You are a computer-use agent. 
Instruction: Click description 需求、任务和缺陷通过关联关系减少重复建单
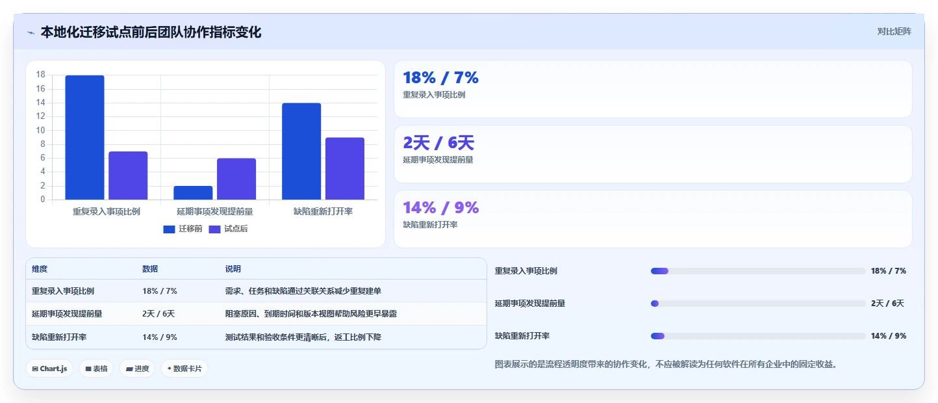coord(303,291)
